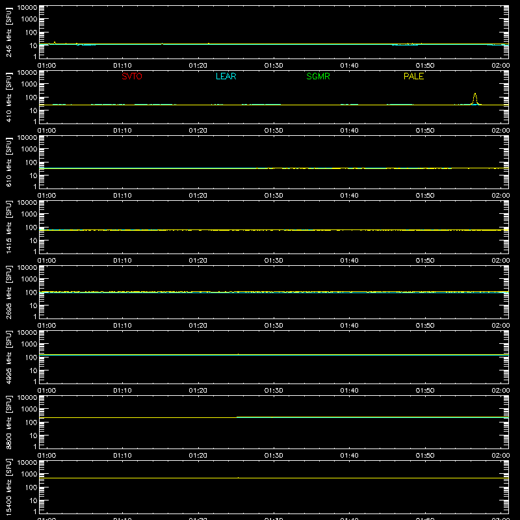Click 02:00 tick label under 2695 MHz plot

500,326
